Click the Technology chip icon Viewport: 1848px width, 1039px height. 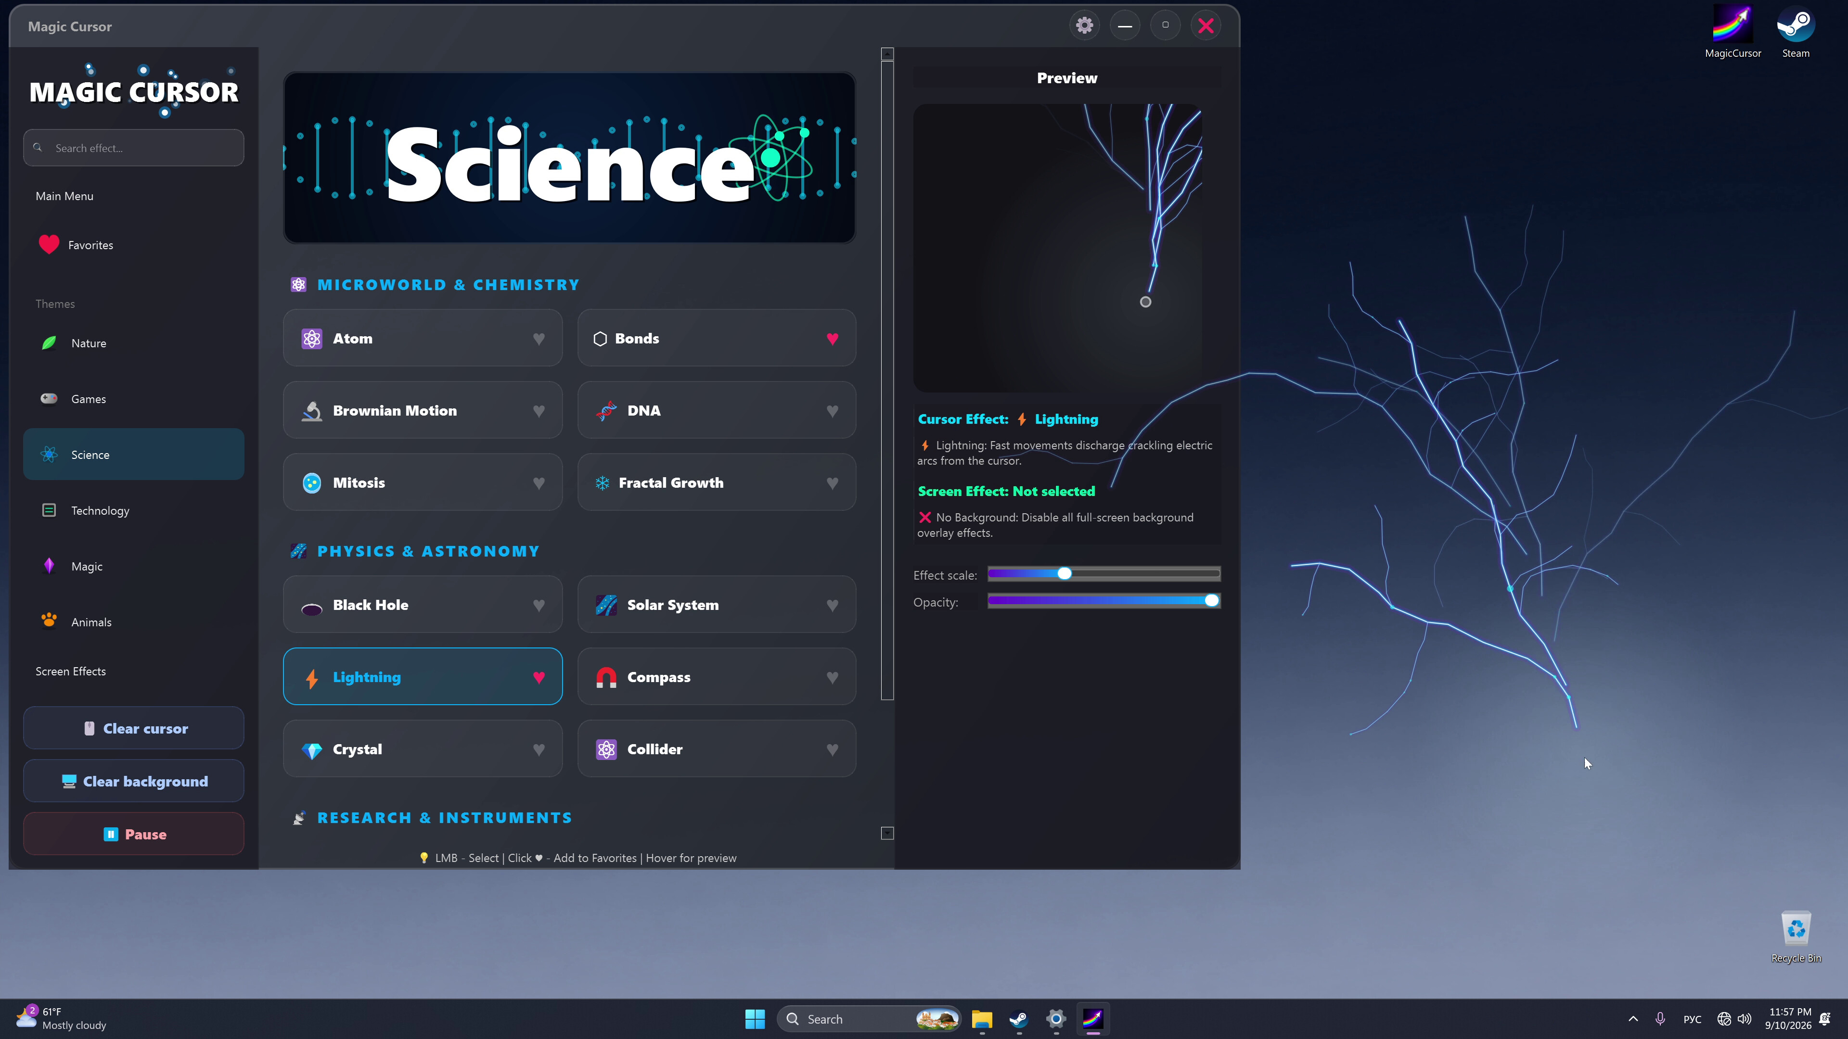(49, 510)
